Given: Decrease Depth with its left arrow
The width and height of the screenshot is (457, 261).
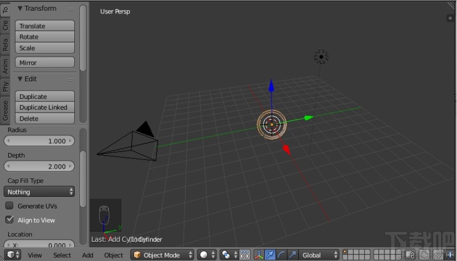Looking at the screenshot, I should point(9,166).
